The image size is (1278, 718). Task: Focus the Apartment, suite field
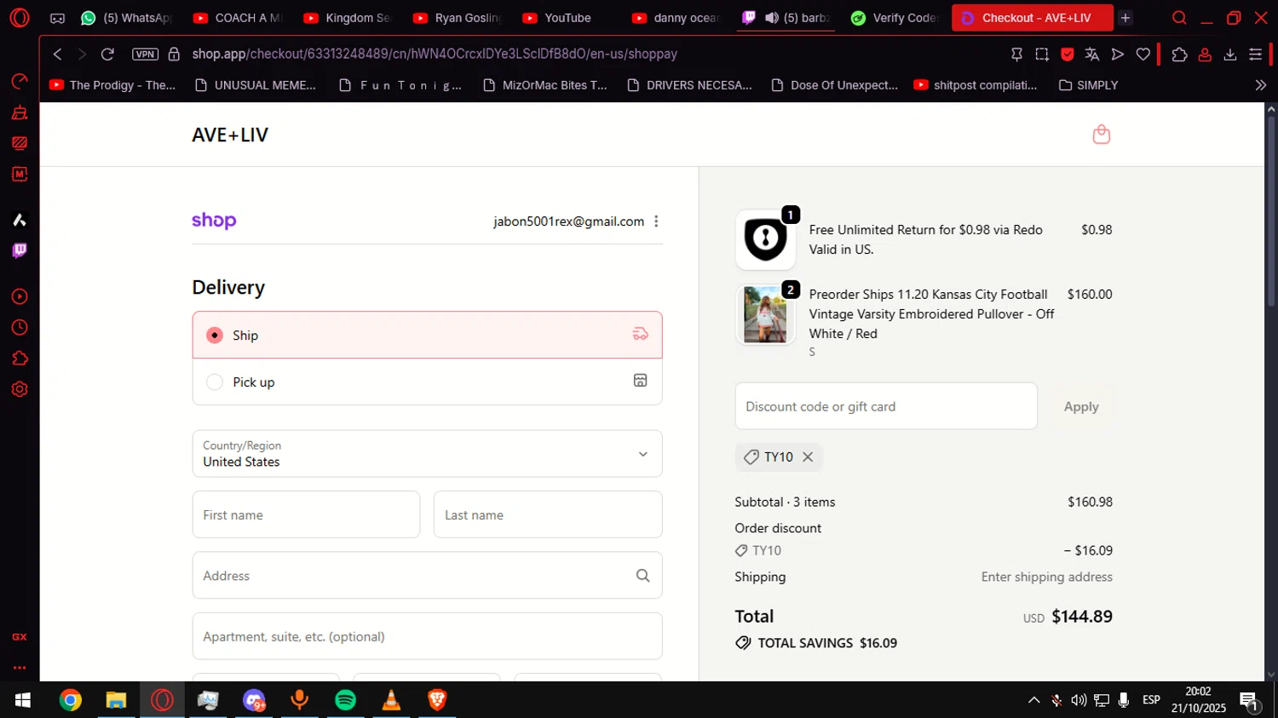427,636
